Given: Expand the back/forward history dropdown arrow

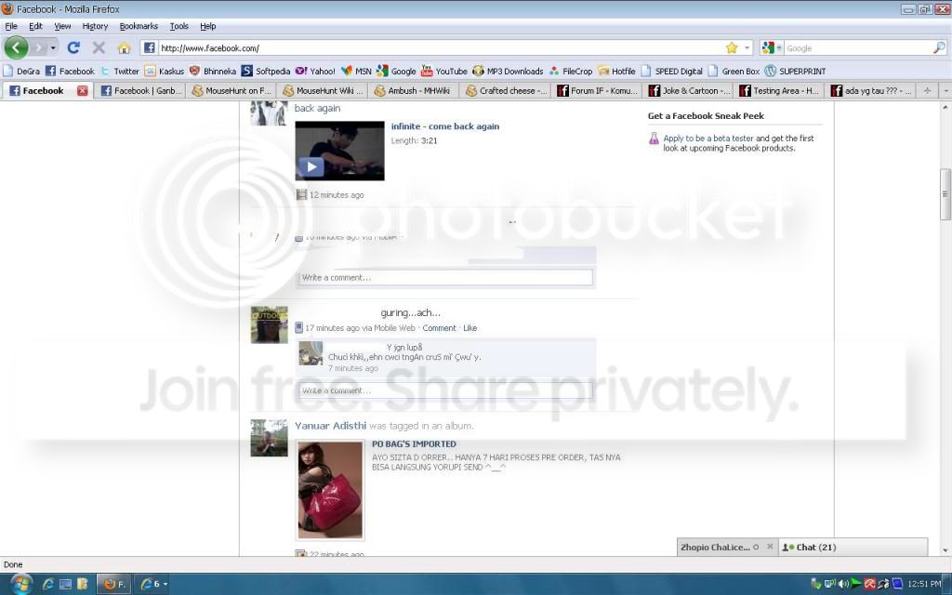Looking at the screenshot, I should 53,47.
